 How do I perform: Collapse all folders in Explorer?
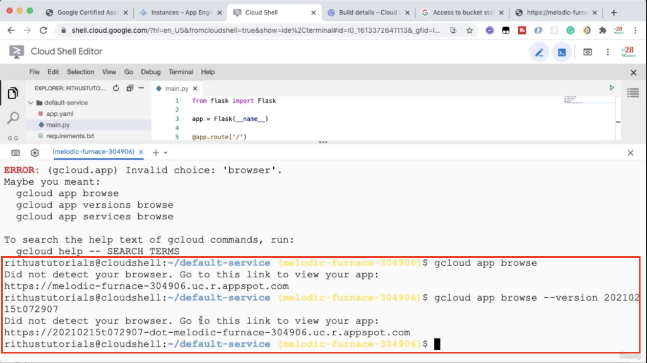pyautogui.click(x=130, y=88)
